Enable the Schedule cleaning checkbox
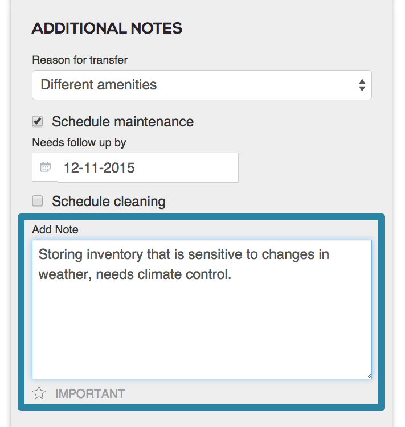The width and height of the screenshot is (405, 427). pyautogui.click(x=38, y=201)
